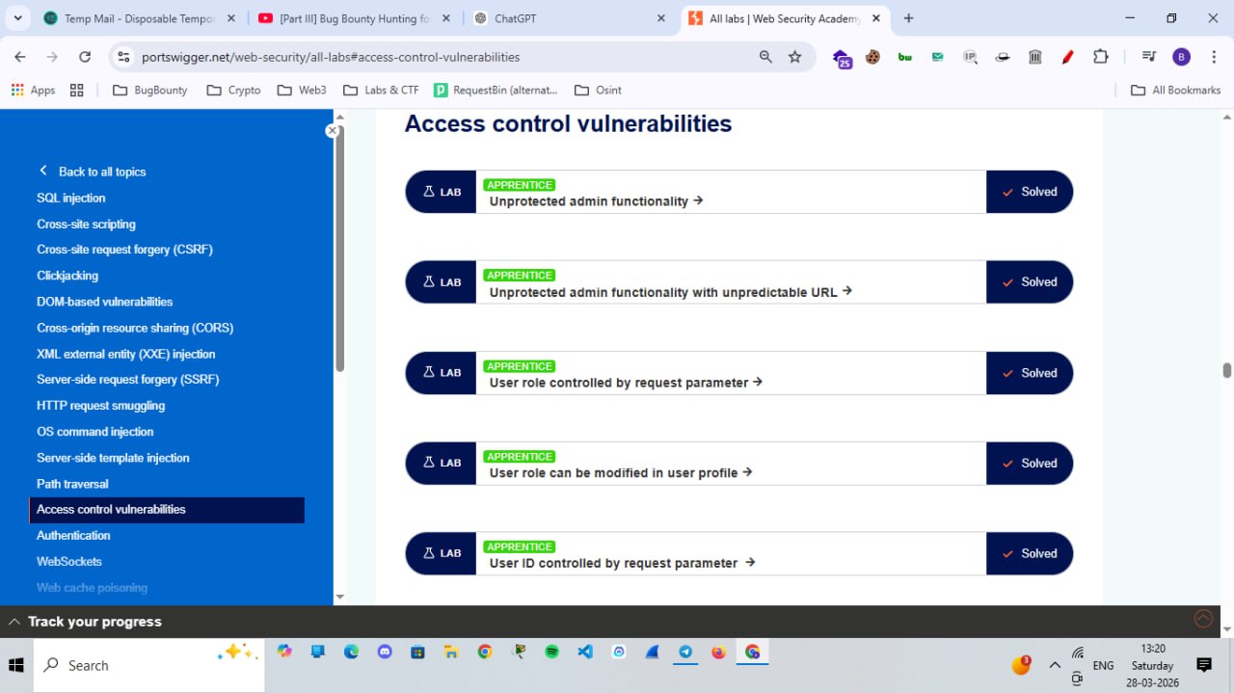Image resolution: width=1234 pixels, height=693 pixels.
Task: Open the teal mail envelope extension
Action: point(937,57)
